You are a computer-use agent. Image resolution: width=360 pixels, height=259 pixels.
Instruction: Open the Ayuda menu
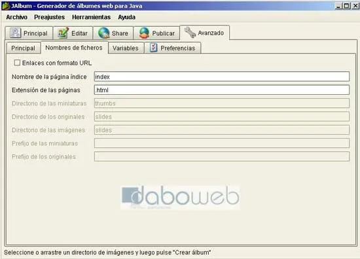[126, 17]
